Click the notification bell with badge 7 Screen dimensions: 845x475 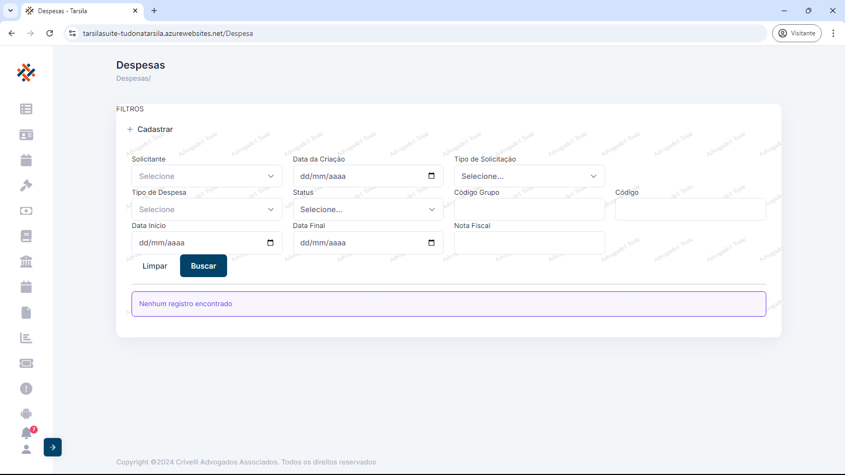point(26,433)
